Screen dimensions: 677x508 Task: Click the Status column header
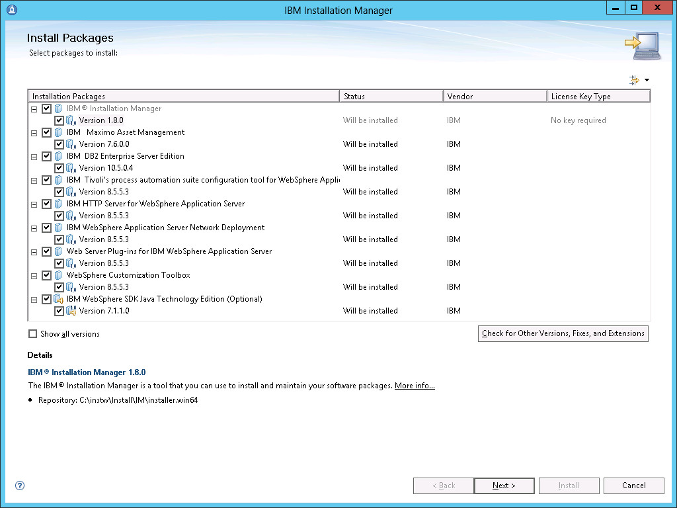pyautogui.click(x=391, y=97)
